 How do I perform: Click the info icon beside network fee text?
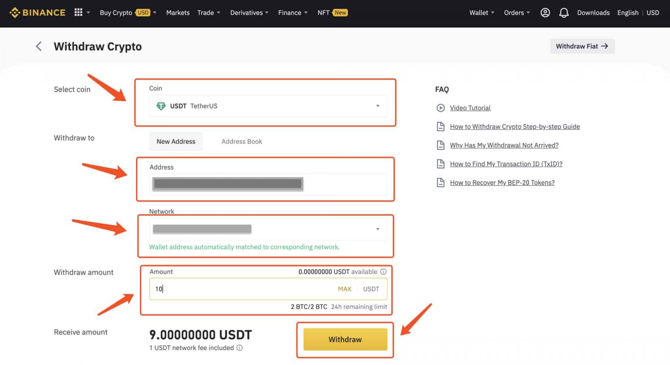[x=239, y=348]
